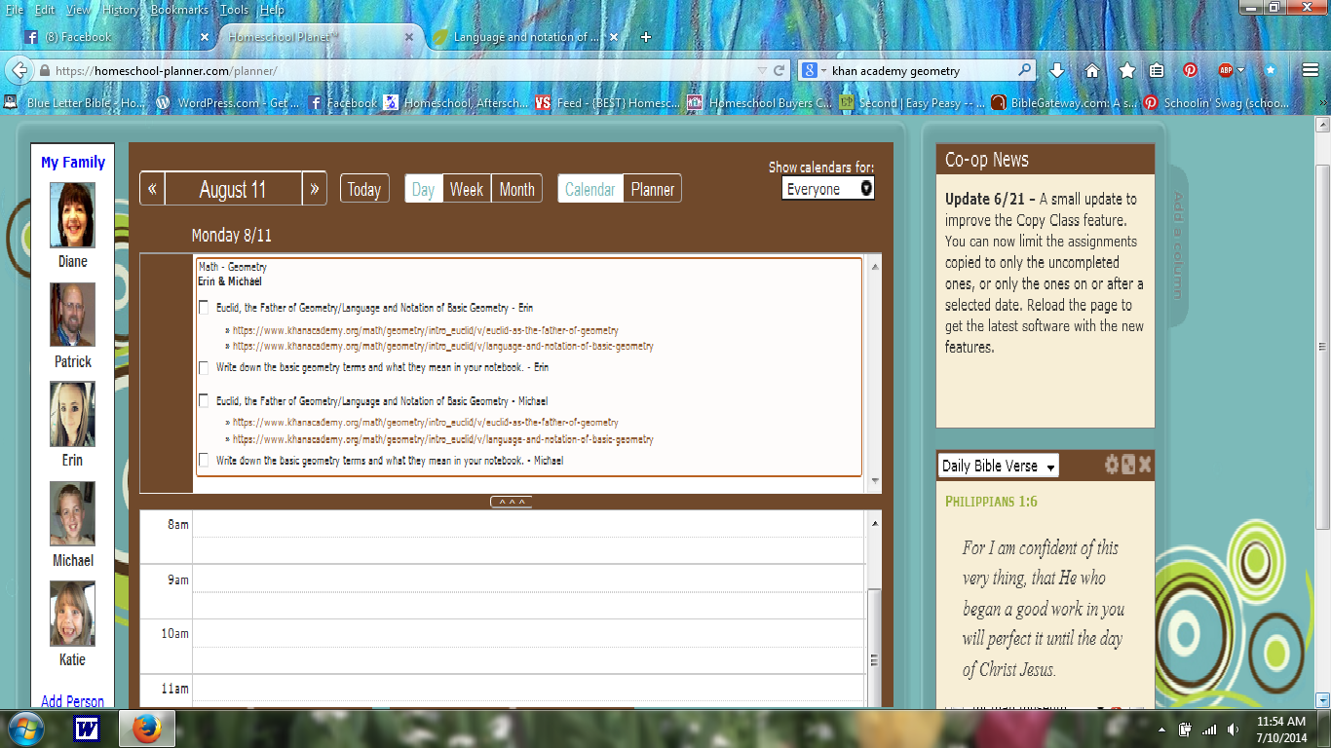Viewport: 1331px width, 748px height.
Task: Collapse the assignments panel with ^^^ handle
Action: tap(511, 503)
